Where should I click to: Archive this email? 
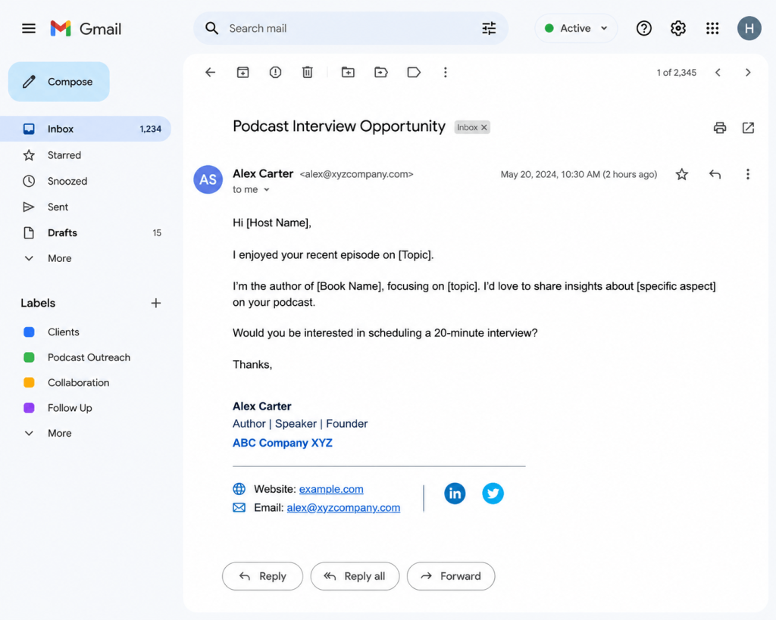(242, 72)
